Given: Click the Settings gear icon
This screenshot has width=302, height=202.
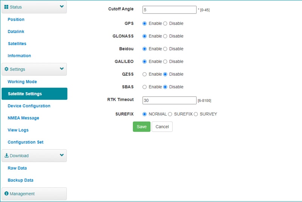Looking at the screenshot, I should click(x=6, y=69).
